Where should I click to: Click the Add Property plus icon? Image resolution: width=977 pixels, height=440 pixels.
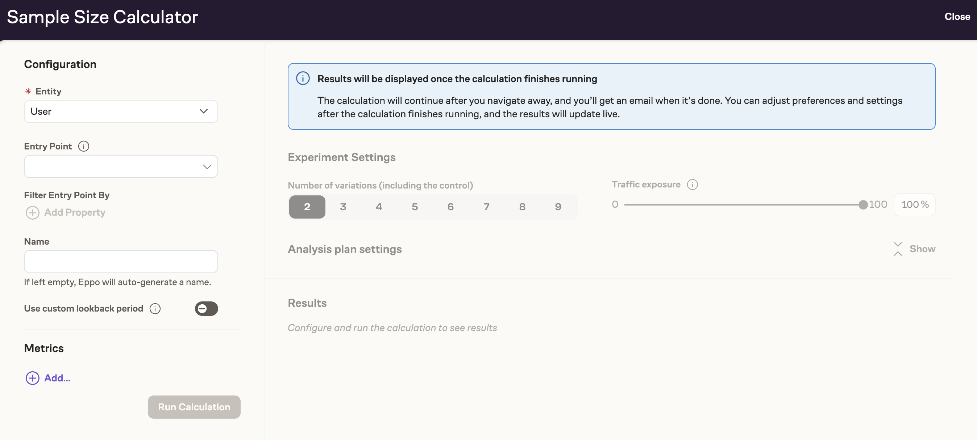pos(32,213)
